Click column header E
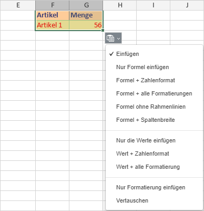 [x=18, y=5]
